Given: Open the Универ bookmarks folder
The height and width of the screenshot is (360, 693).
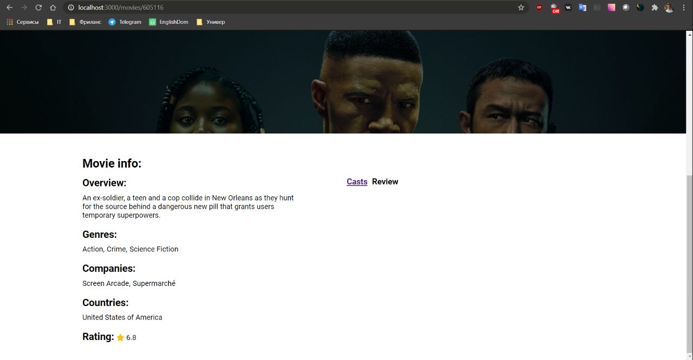Looking at the screenshot, I should pyautogui.click(x=210, y=22).
